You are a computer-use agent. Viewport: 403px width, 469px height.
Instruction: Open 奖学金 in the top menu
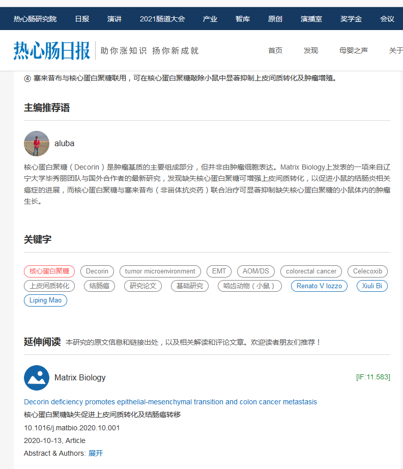tap(351, 19)
